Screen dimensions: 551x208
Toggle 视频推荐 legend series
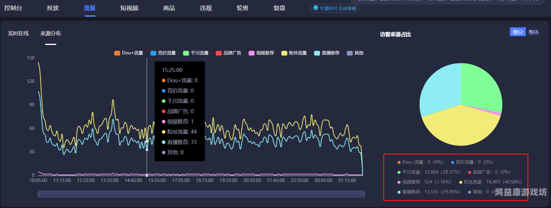[x=261, y=53]
